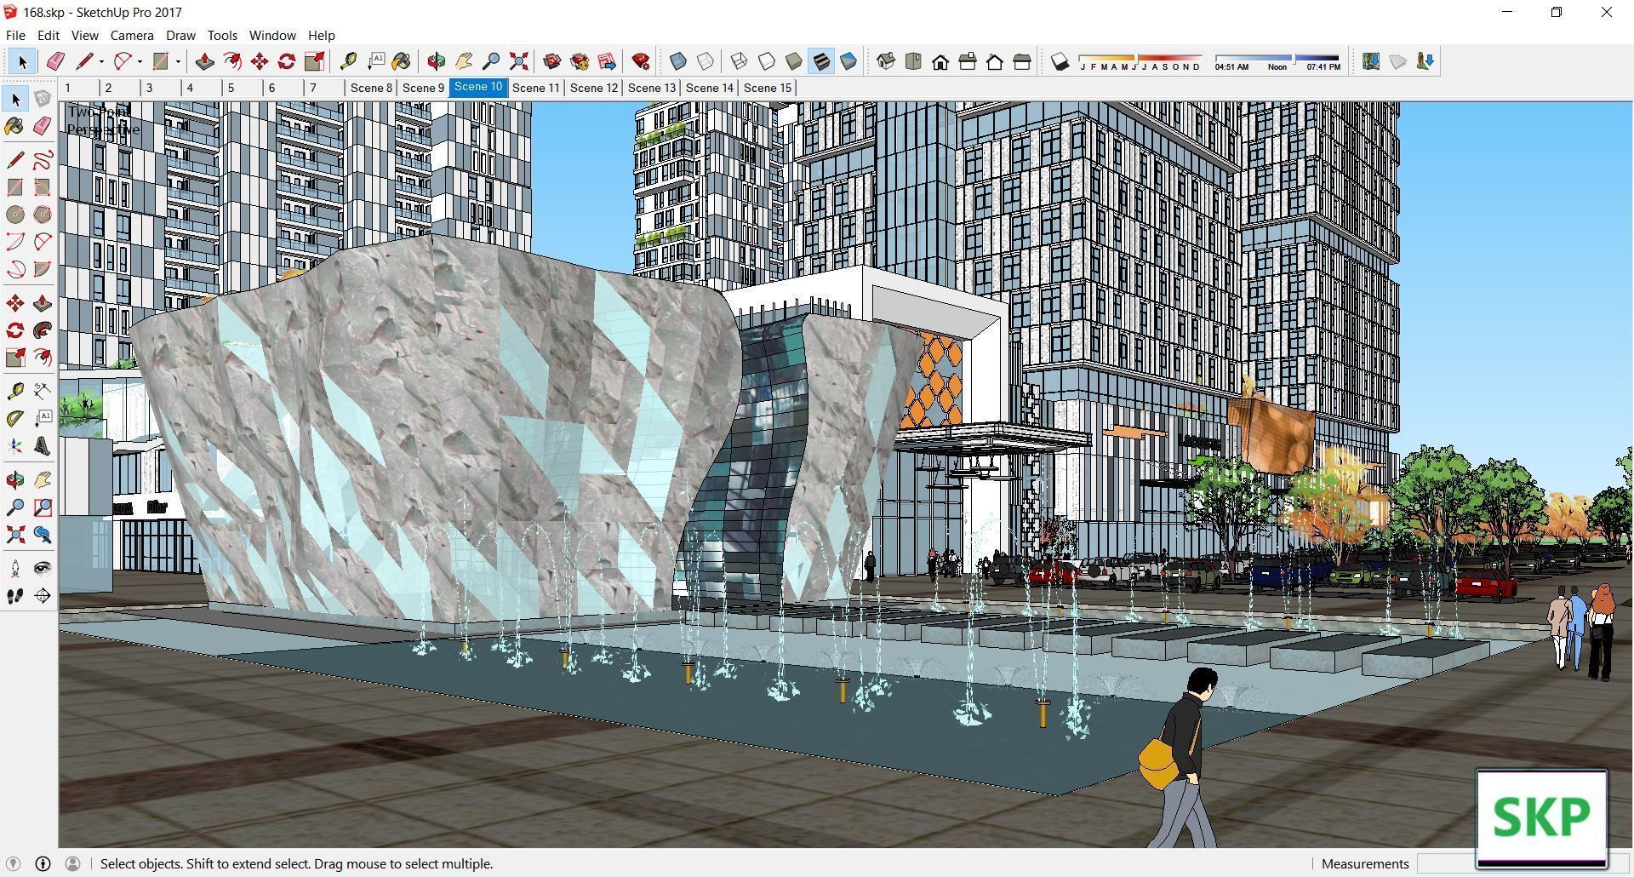Screen dimensions: 1634x877
Task: Toggle X-Ray face style
Action: coord(678,61)
